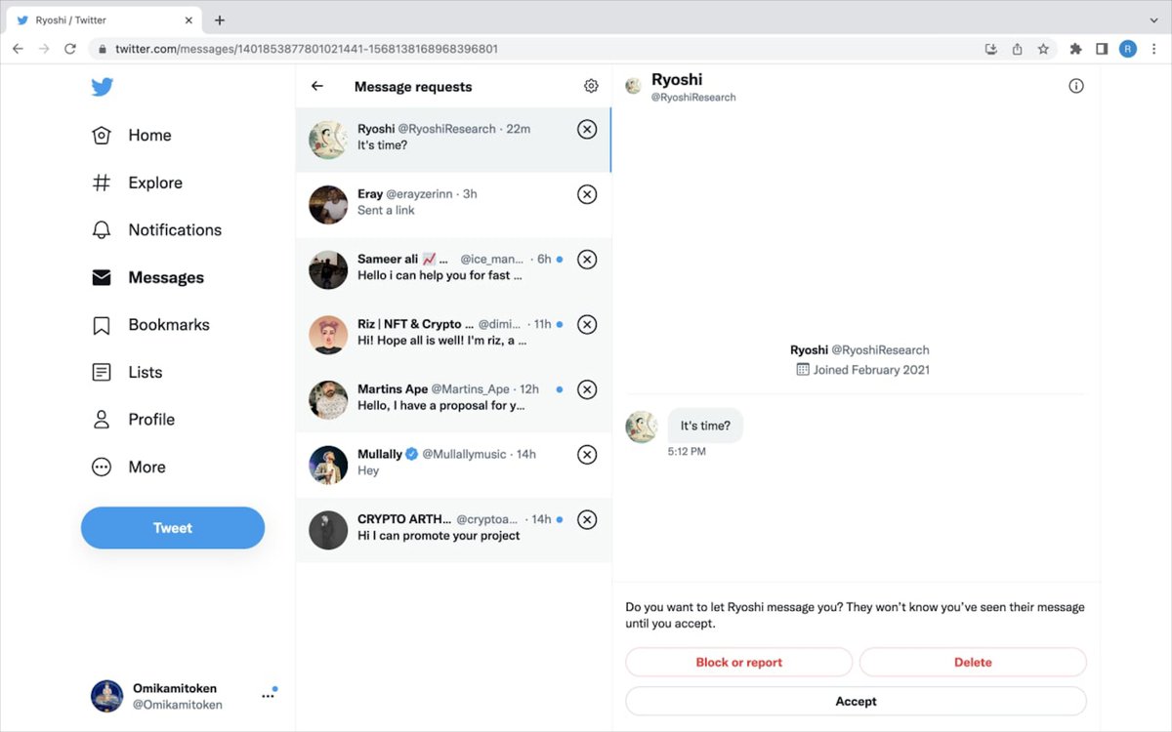Dismiss Riz NFT & Crypto request

click(587, 324)
